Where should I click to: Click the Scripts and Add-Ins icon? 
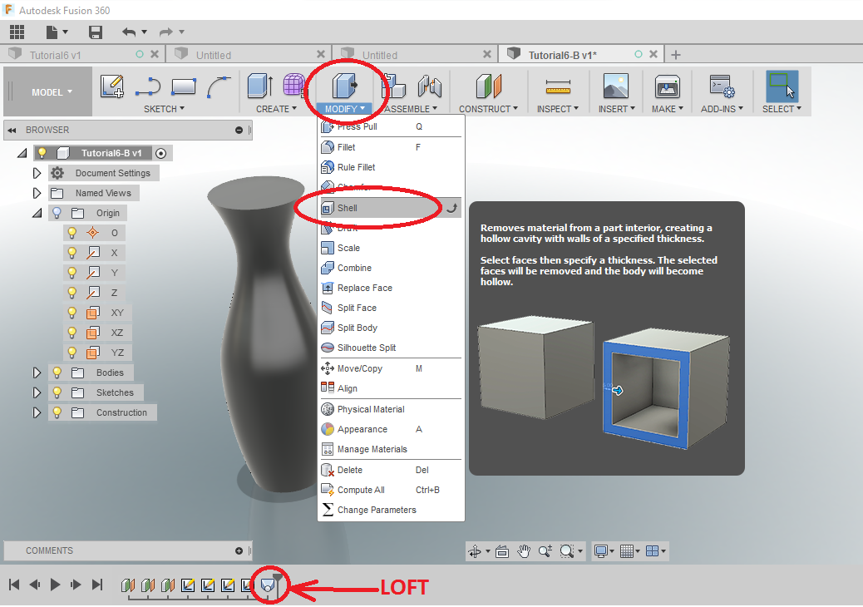[x=722, y=86]
